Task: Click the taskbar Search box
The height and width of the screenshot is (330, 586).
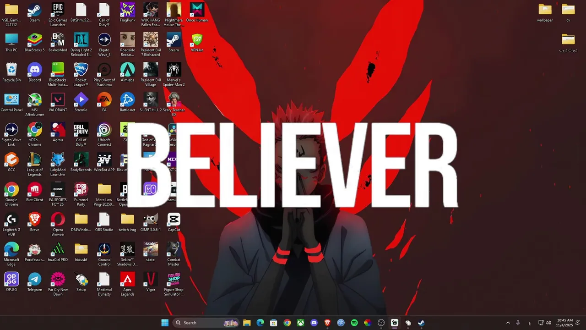Action: (206, 323)
